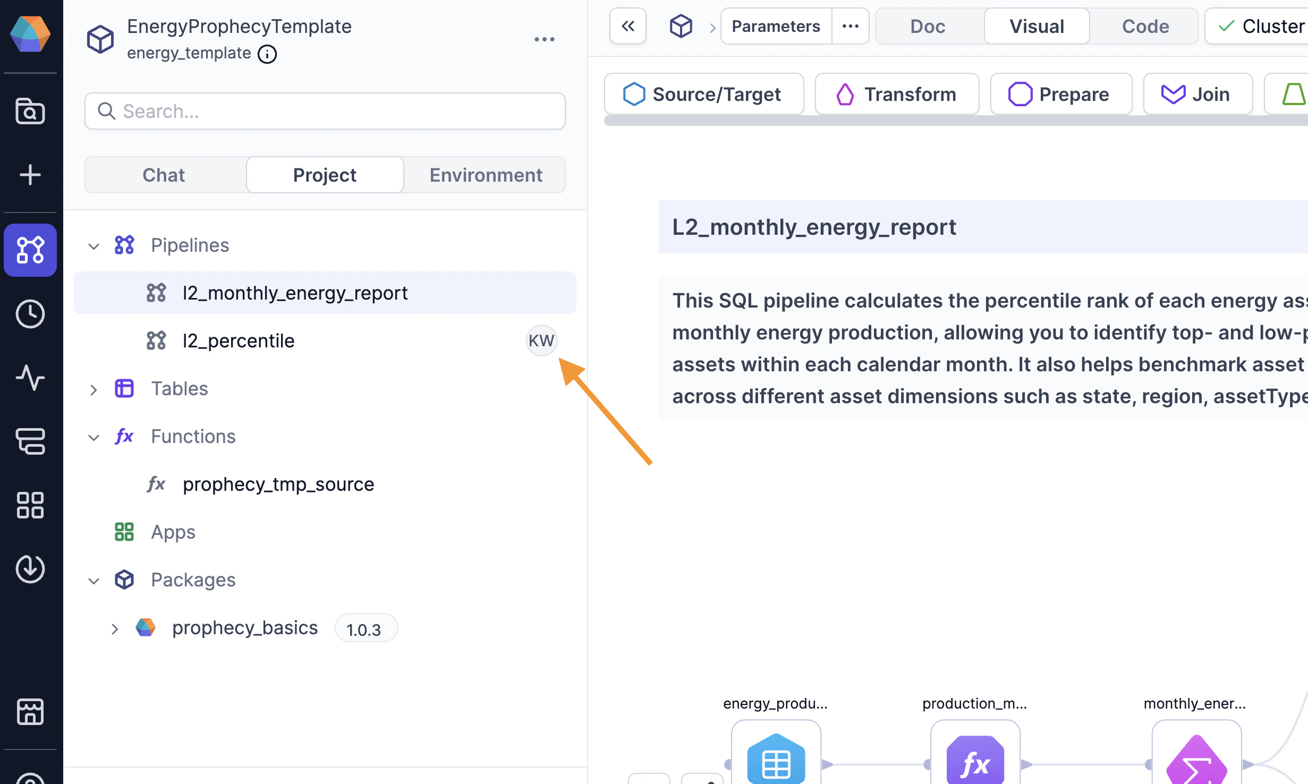Image resolution: width=1308 pixels, height=784 pixels.
Task: Collapse the Pipelines tree section
Action: (x=94, y=246)
